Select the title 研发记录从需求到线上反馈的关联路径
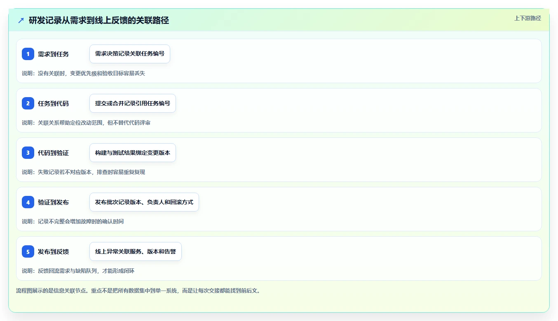 [99, 21]
